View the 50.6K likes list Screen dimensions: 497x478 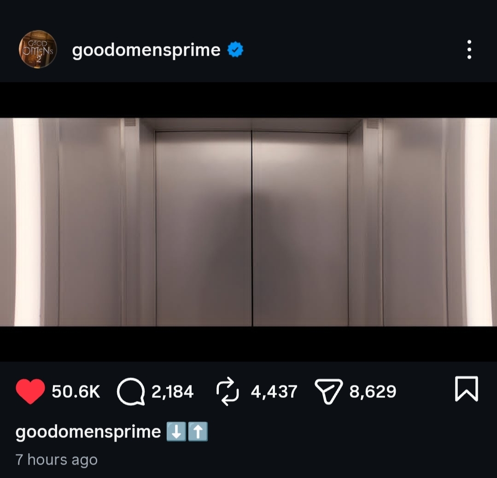(76, 391)
